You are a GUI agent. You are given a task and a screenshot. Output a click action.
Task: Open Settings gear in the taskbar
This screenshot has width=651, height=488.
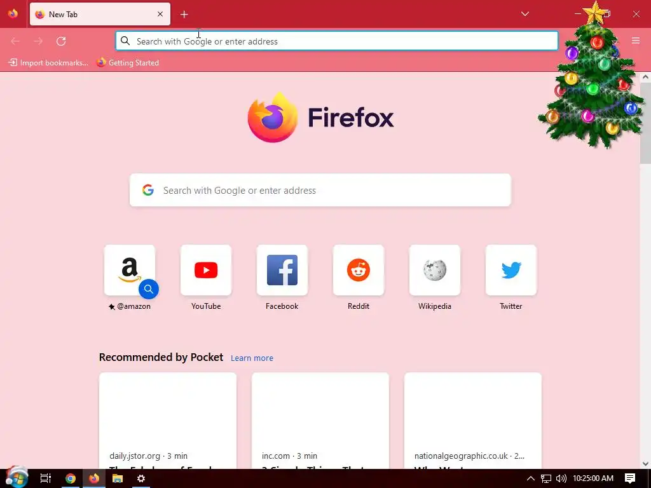(x=141, y=478)
